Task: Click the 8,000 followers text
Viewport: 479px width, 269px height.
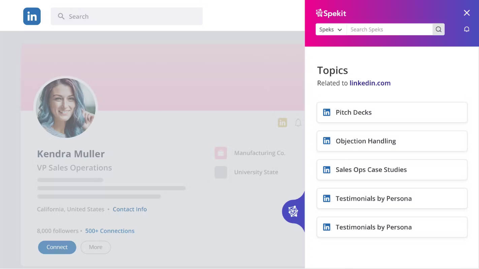Action: (x=58, y=231)
